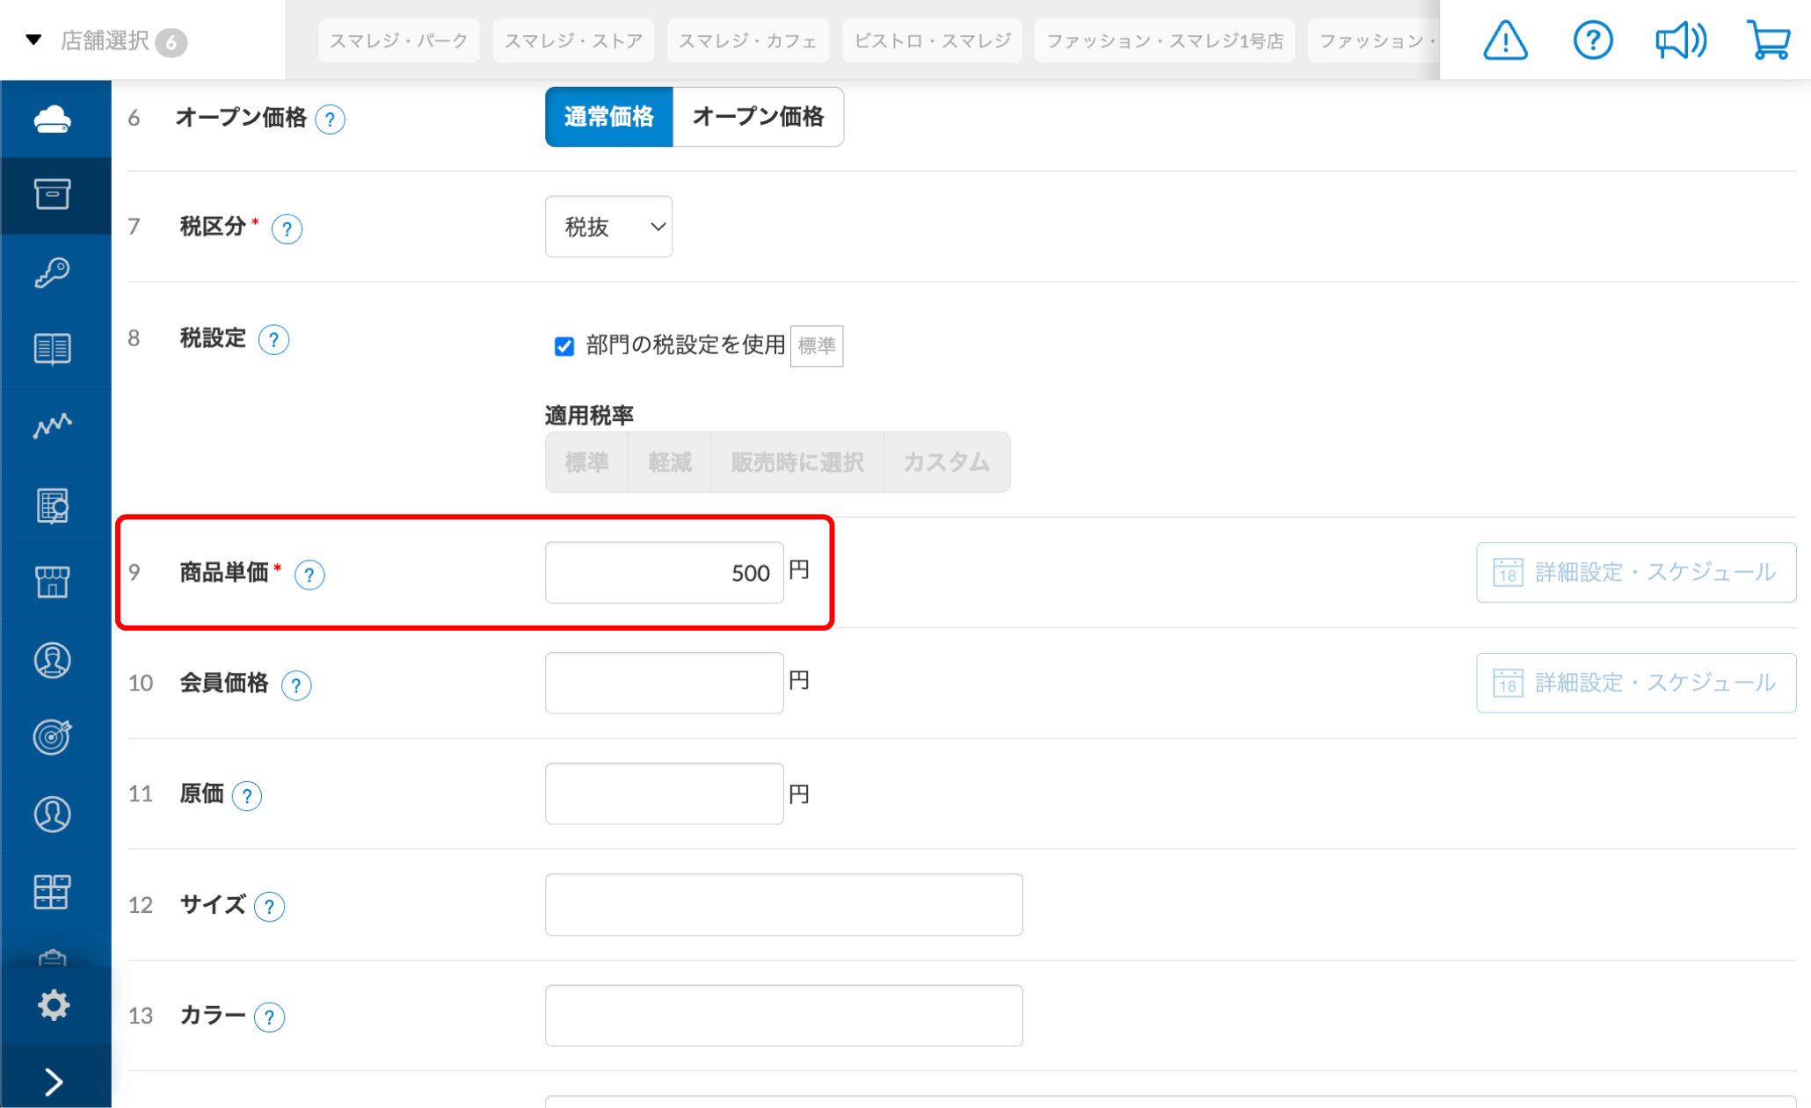This screenshot has width=1811, height=1108.
Task: Click the help icon next to 商品単価
Action: (x=309, y=575)
